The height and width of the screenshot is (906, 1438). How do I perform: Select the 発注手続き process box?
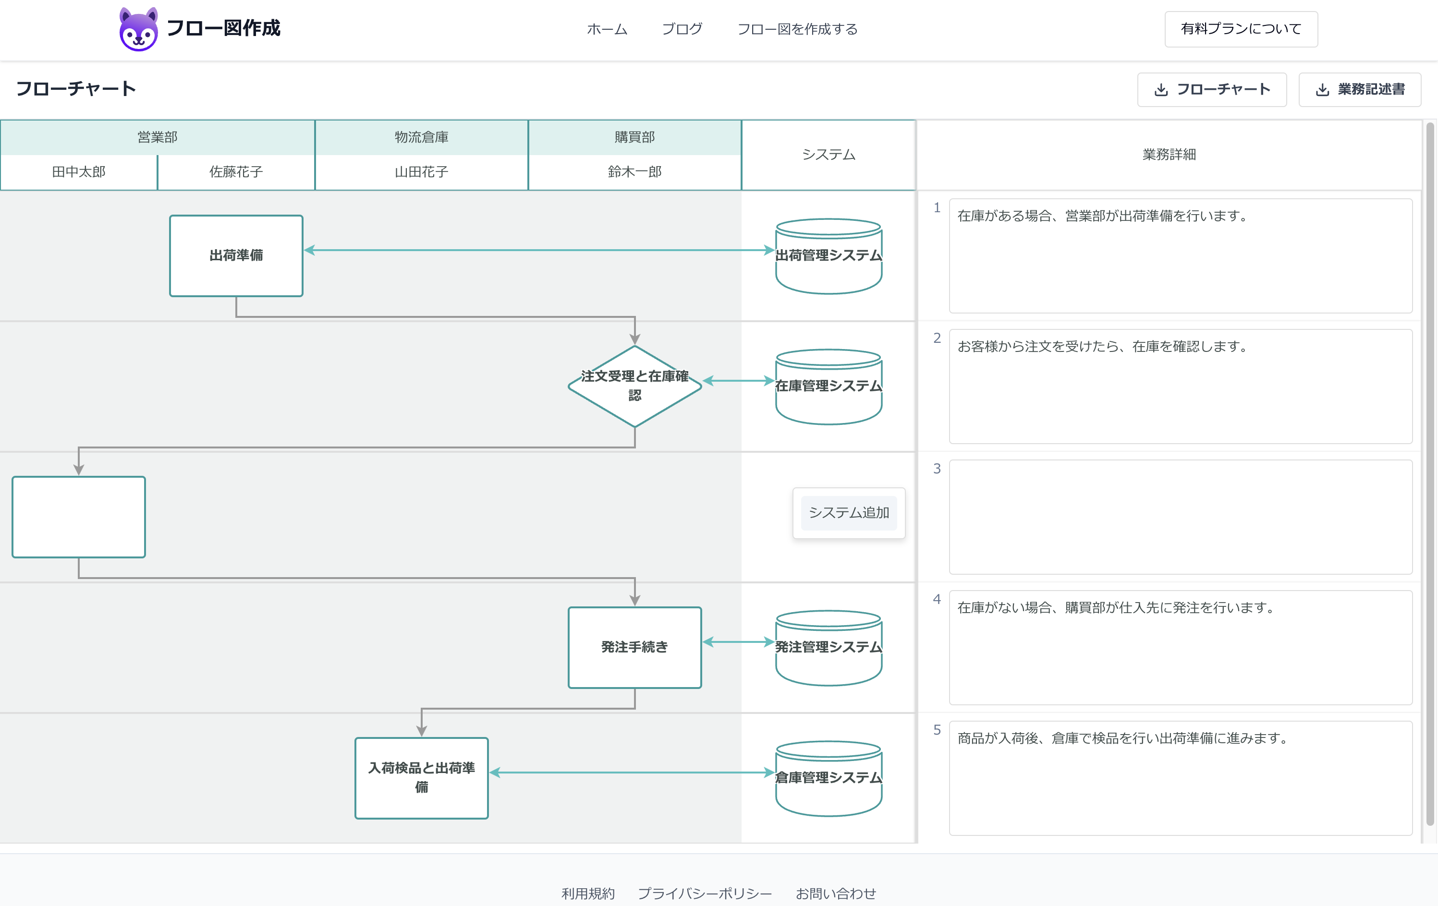635,648
